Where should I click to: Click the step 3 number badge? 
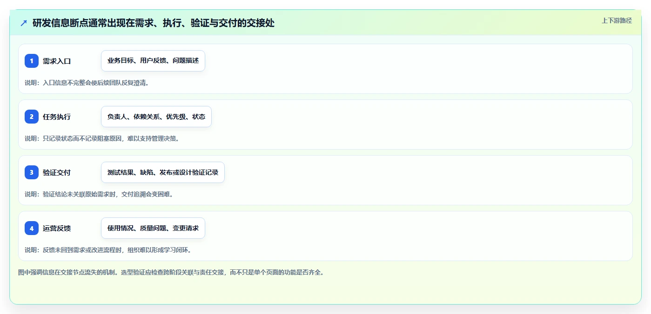click(x=32, y=172)
